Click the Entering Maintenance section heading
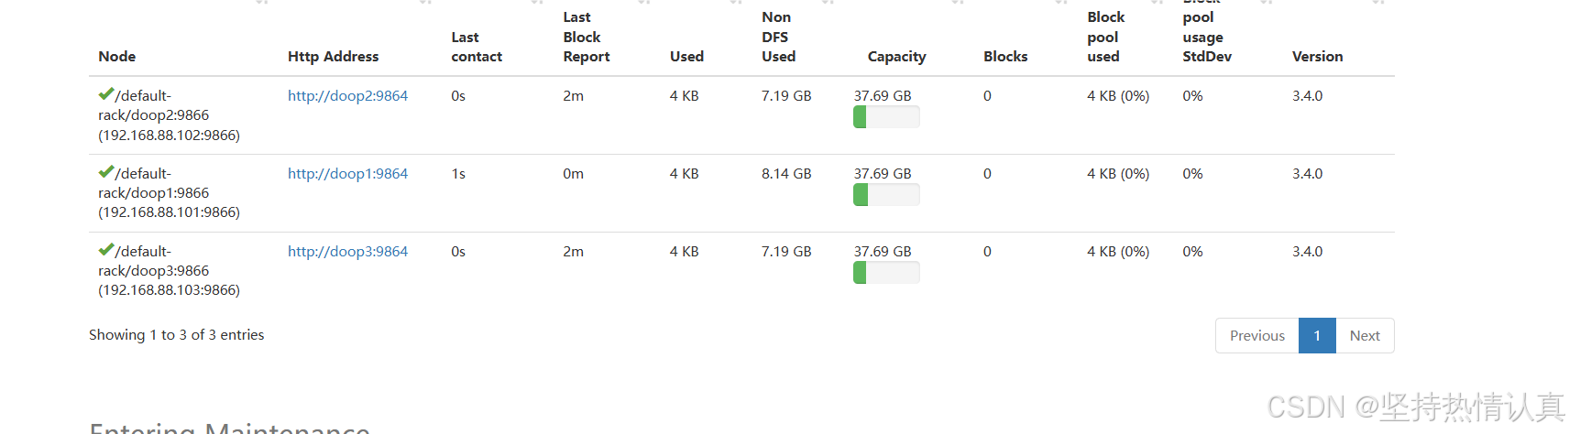Viewport: 1569px width, 434px height. point(229,428)
